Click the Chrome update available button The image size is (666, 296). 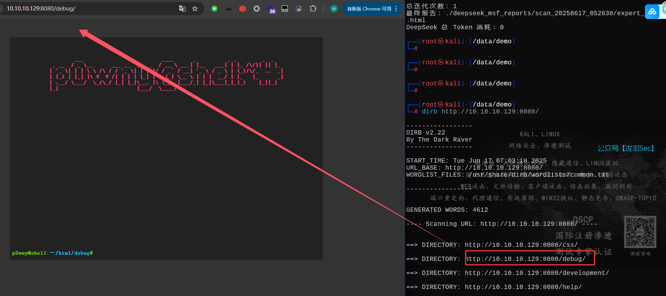click(368, 9)
